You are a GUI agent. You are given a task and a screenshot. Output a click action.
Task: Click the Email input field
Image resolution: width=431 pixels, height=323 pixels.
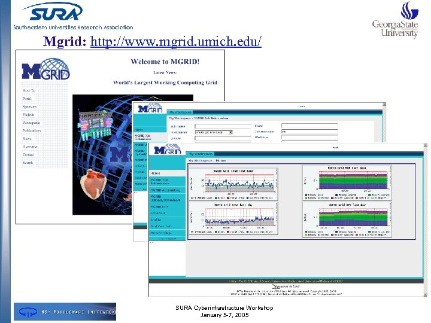pos(309,126)
